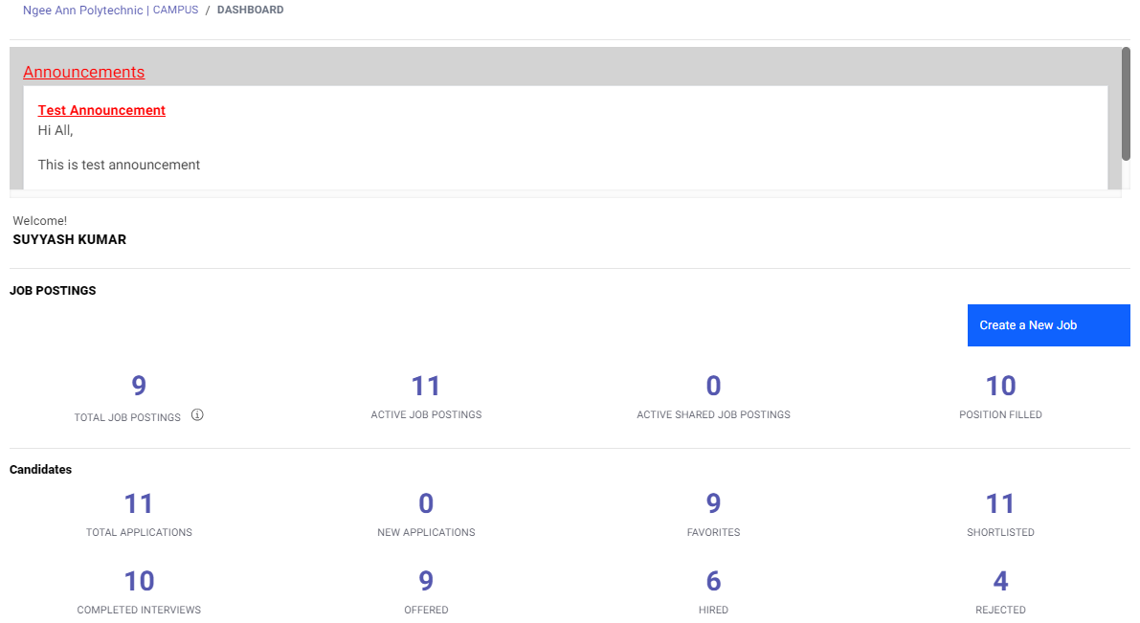1140x623 pixels.
Task: Click the Welcome SUYYASH KUMAR name text
Action: tap(69, 239)
